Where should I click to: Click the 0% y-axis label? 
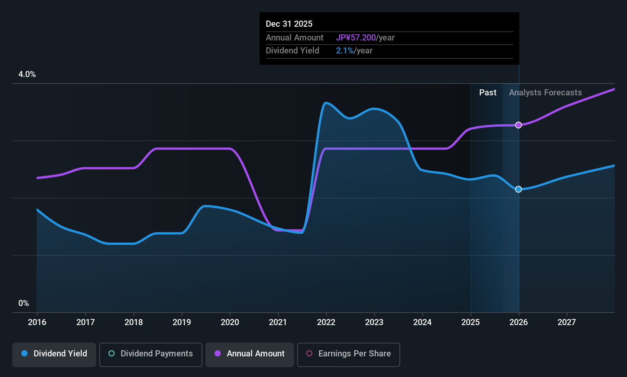pyautogui.click(x=24, y=303)
